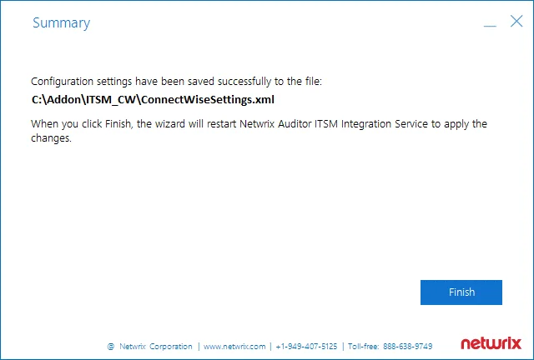The width and height of the screenshot is (534, 360).
Task: Select the +1-949-407-5125 phone number
Action: tap(306, 347)
